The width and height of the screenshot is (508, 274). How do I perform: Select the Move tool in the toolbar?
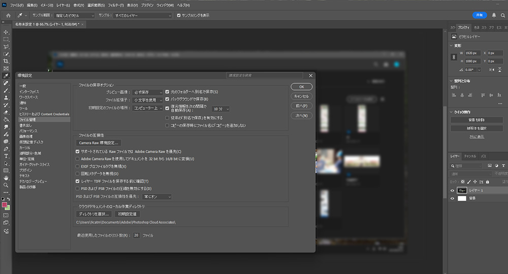click(6, 32)
